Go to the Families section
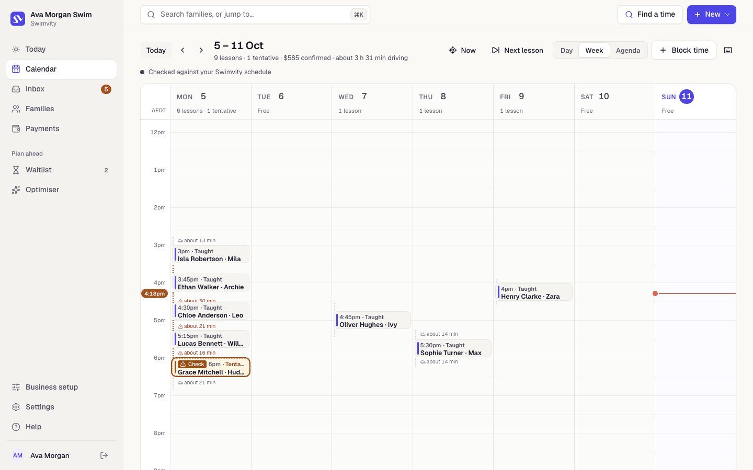753x470 pixels. point(61,109)
